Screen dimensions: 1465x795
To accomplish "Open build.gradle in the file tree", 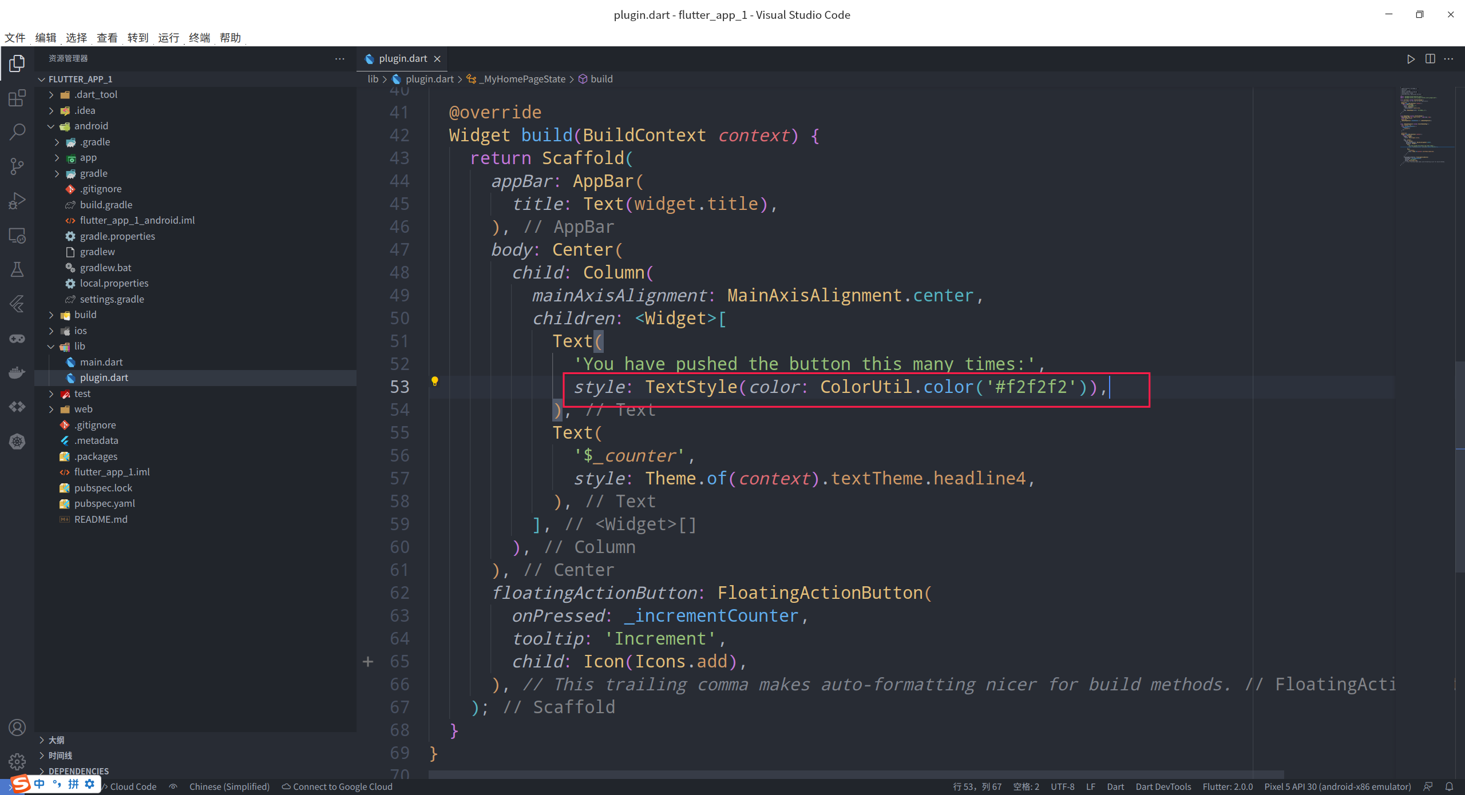I will tap(106, 205).
